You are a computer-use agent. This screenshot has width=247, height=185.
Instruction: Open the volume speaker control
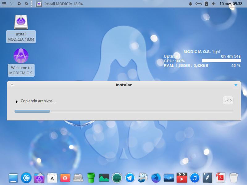click(213, 4)
